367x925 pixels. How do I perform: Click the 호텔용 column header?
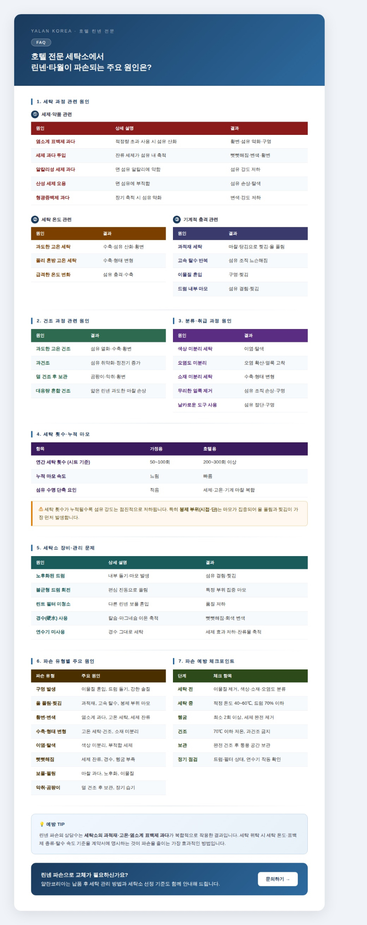209,449
